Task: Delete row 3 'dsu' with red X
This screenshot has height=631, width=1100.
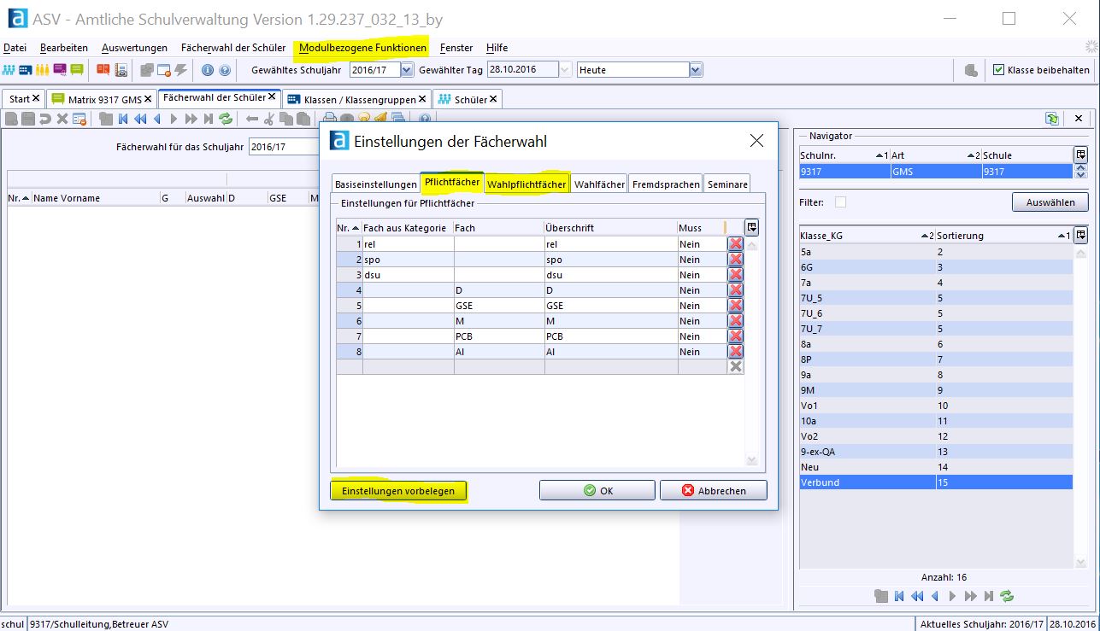Action: (x=735, y=275)
